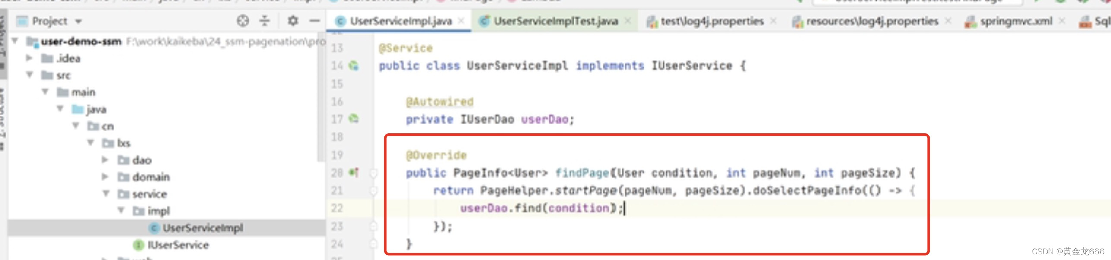Collapse the java folder
The width and height of the screenshot is (1111, 260).
(x=60, y=109)
